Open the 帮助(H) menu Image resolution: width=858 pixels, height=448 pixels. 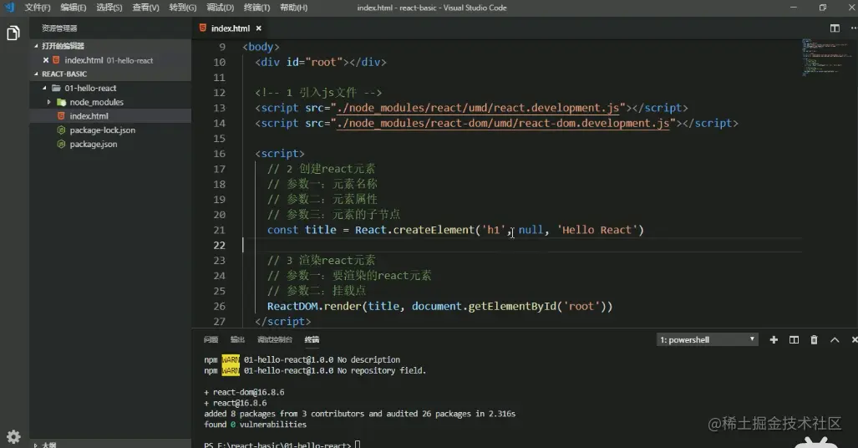coord(294,8)
